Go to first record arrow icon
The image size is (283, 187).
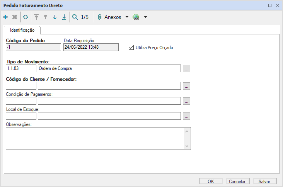coord(36,17)
